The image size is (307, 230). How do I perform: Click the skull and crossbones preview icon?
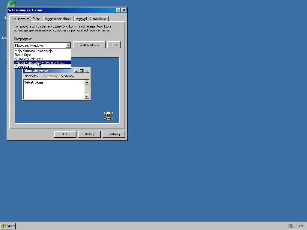click(109, 116)
